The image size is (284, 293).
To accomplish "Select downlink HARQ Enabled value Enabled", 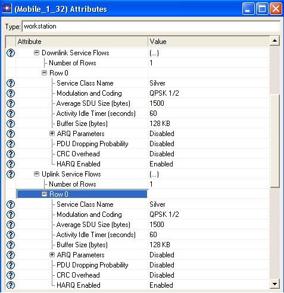I will tap(161, 164).
